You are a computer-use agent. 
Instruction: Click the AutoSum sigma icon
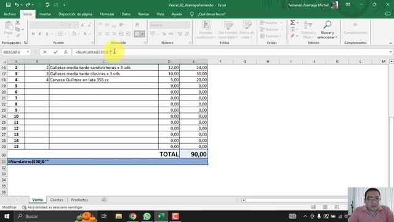point(293,23)
